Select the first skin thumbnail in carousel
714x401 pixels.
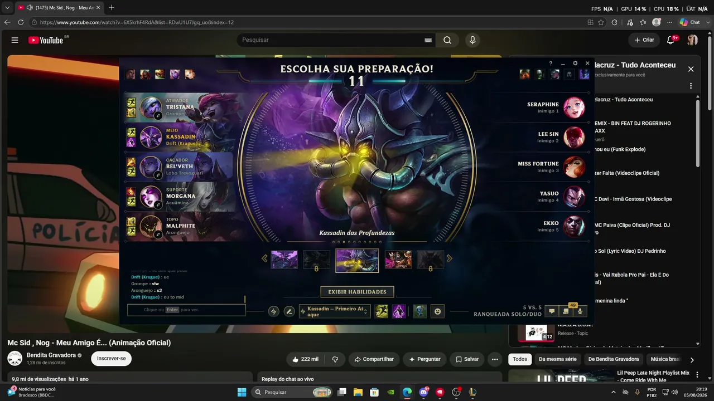284,260
